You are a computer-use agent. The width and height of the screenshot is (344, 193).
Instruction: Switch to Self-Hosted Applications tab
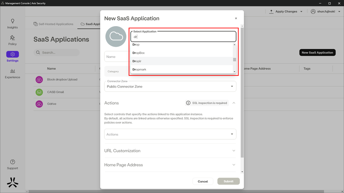tap(53, 24)
